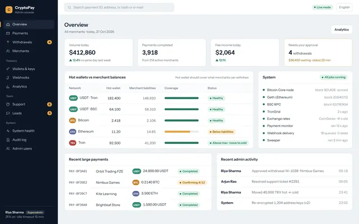This screenshot has height=224, width=359.
Task: Click the Bitcoin Core node system row
Action: 305,90
